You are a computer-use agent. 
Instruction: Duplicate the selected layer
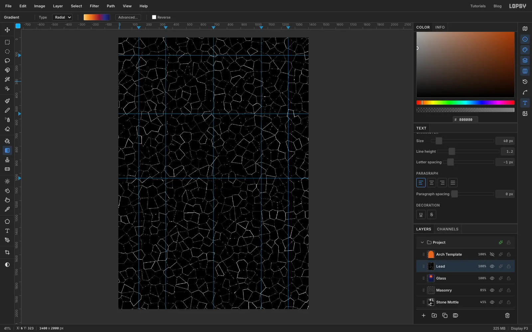445,315
